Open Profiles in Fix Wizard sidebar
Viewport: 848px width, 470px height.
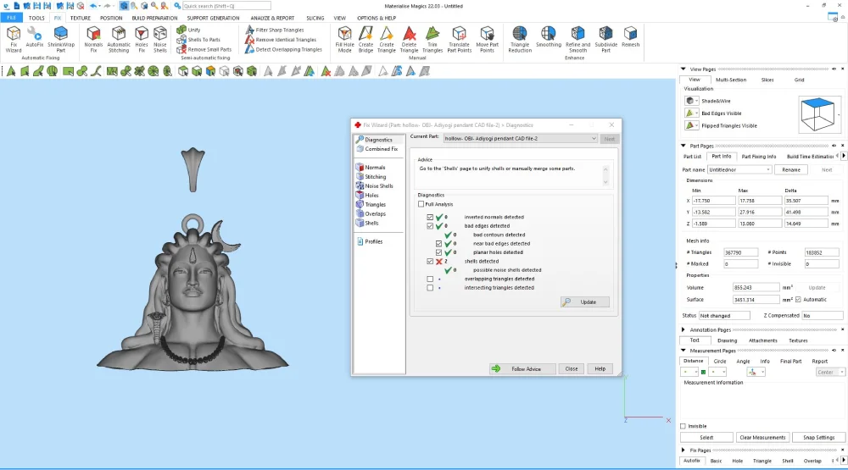coord(373,241)
